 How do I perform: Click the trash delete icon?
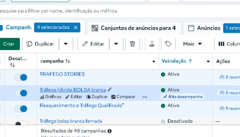133,44
